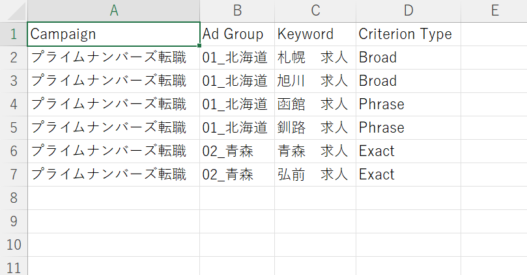Select row 4 header
The width and height of the screenshot is (527, 275).
pyautogui.click(x=14, y=104)
